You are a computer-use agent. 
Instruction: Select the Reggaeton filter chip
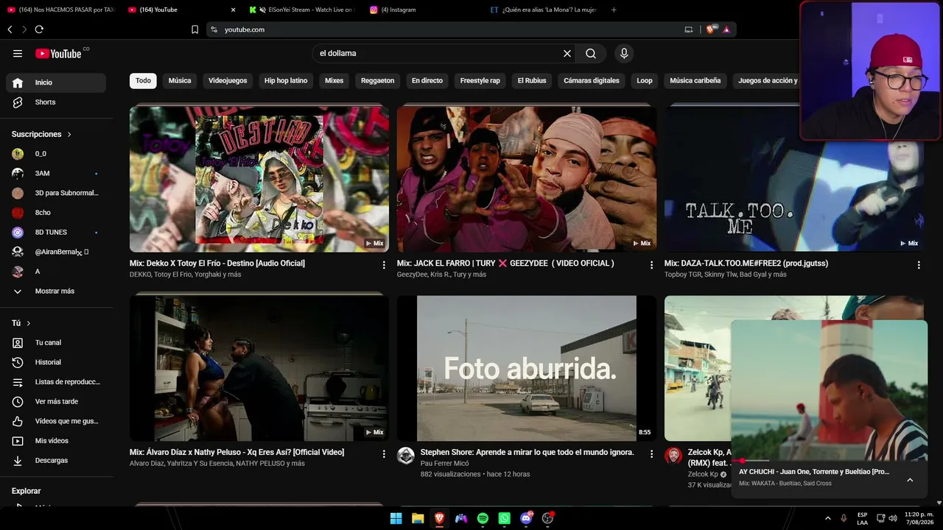(377, 81)
